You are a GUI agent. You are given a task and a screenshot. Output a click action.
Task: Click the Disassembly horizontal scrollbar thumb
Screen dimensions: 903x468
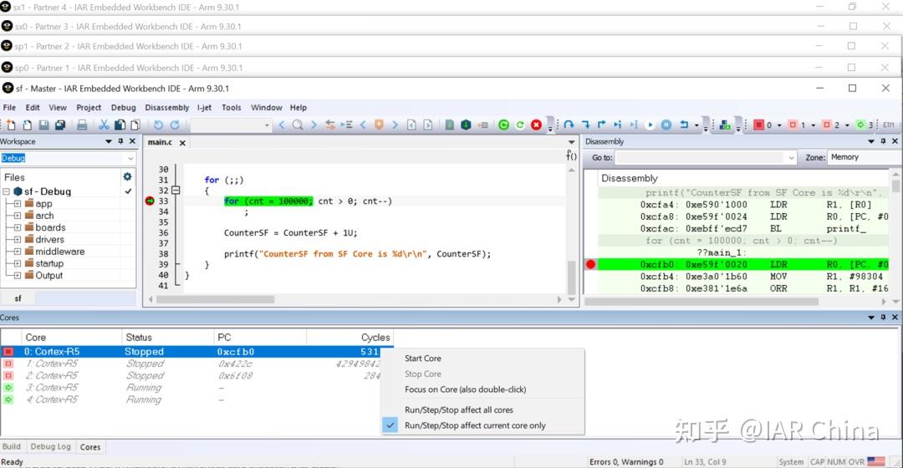702,301
